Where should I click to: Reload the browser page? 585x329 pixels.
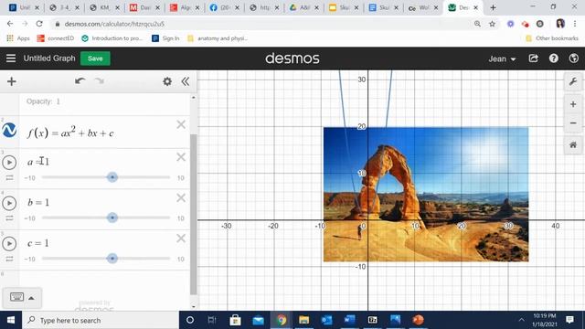(x=39, y=24)
